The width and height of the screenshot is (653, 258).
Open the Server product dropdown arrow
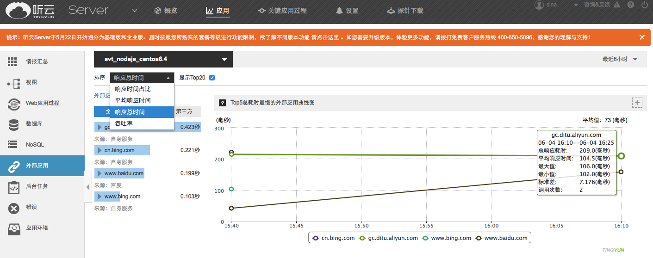(134, 10)
